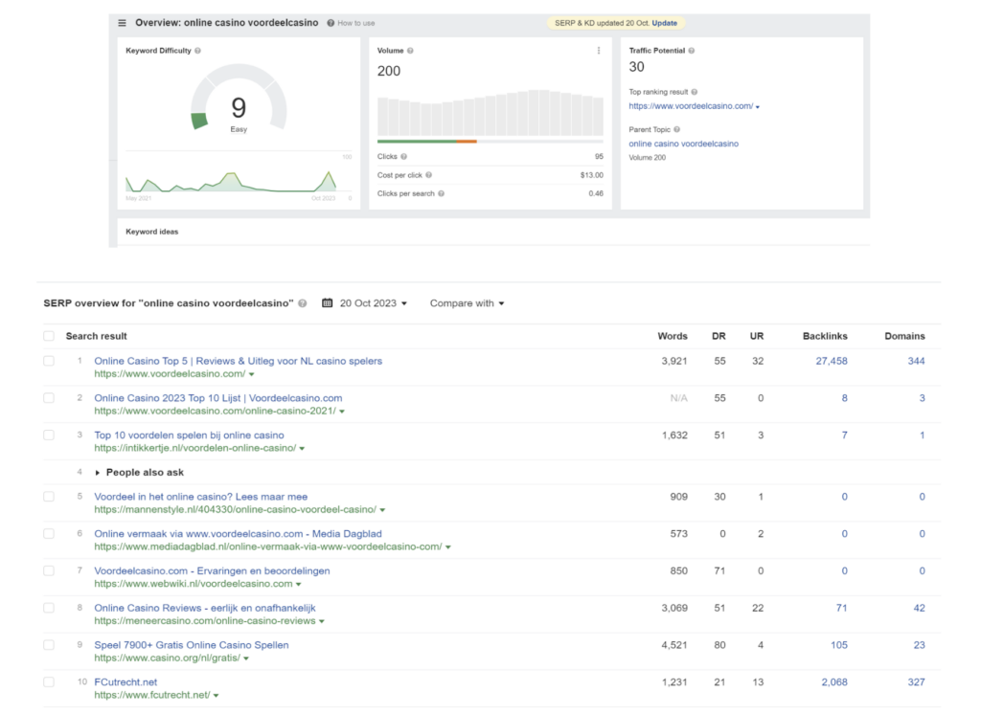Check the box for result 1 voordeelcasino.com
Screen dimensions: 981x714
pos(49,361)
